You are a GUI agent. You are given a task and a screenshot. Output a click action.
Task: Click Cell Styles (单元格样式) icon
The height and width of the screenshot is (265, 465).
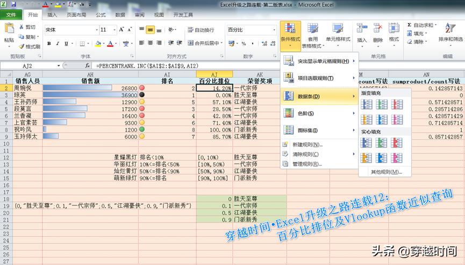point(338,29)
